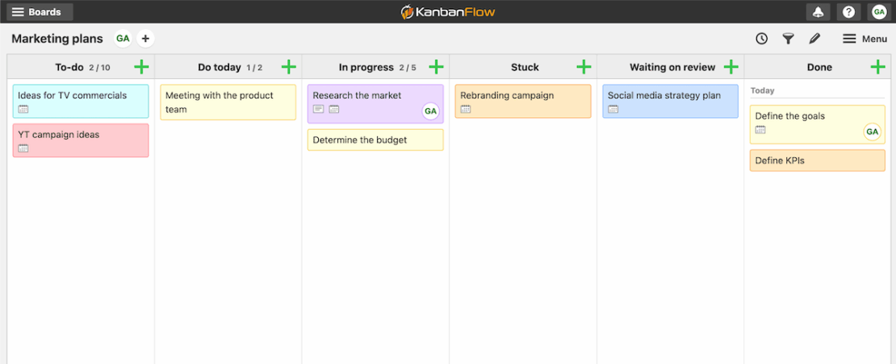
Task: Click the Waiting on review column header
Action: tap(670, 67)
